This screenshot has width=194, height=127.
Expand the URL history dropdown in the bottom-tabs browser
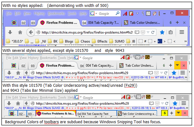point(162,103)
